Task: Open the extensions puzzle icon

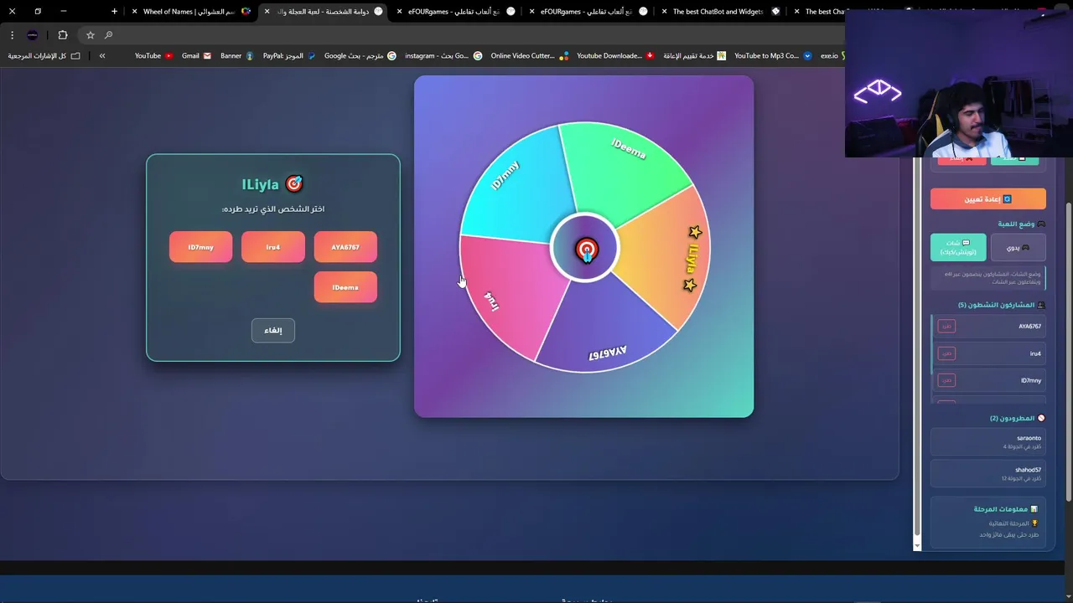Action: (x=63, y=35)
